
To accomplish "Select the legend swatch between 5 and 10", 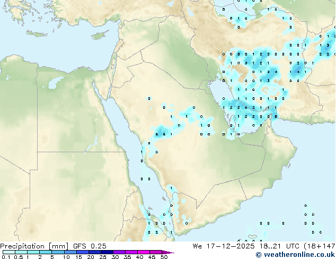I will coord(58,252).
